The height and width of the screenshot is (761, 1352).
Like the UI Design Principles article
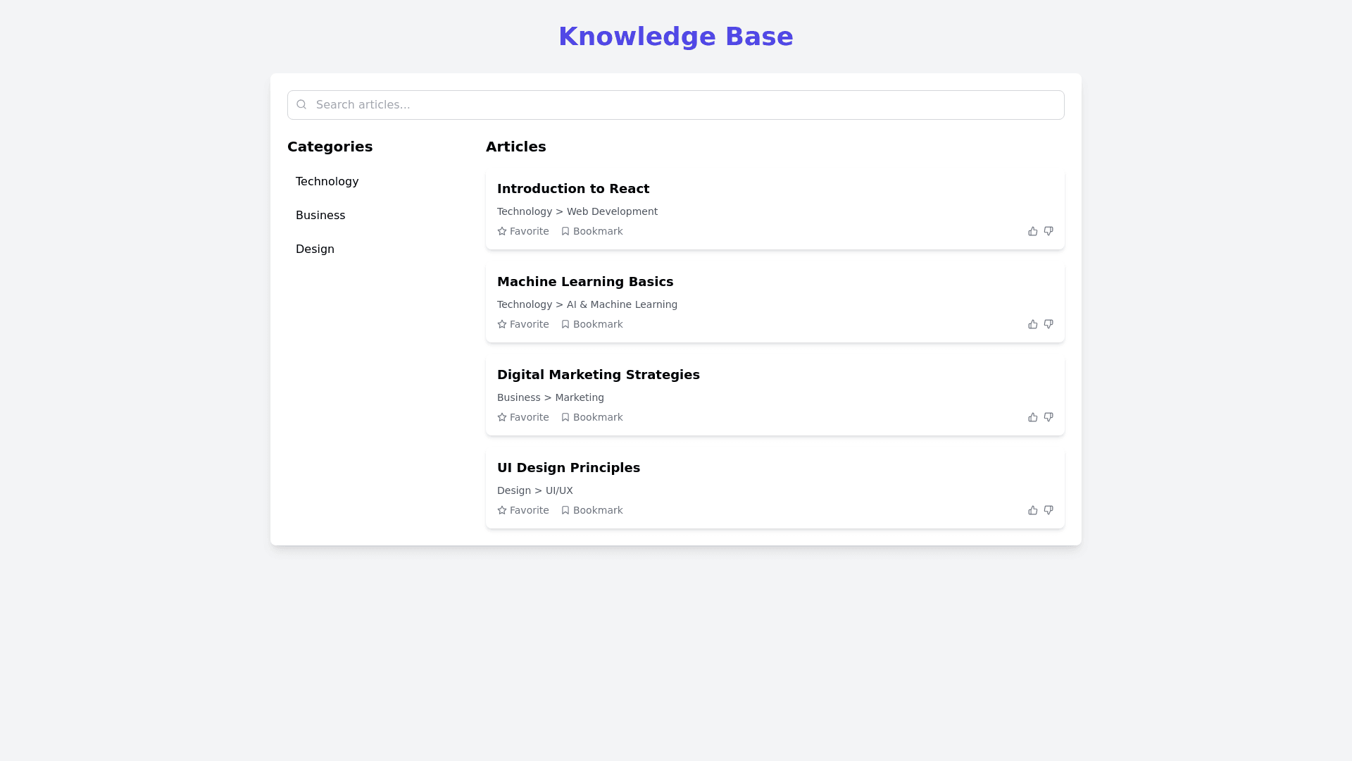click(1032, 510)
